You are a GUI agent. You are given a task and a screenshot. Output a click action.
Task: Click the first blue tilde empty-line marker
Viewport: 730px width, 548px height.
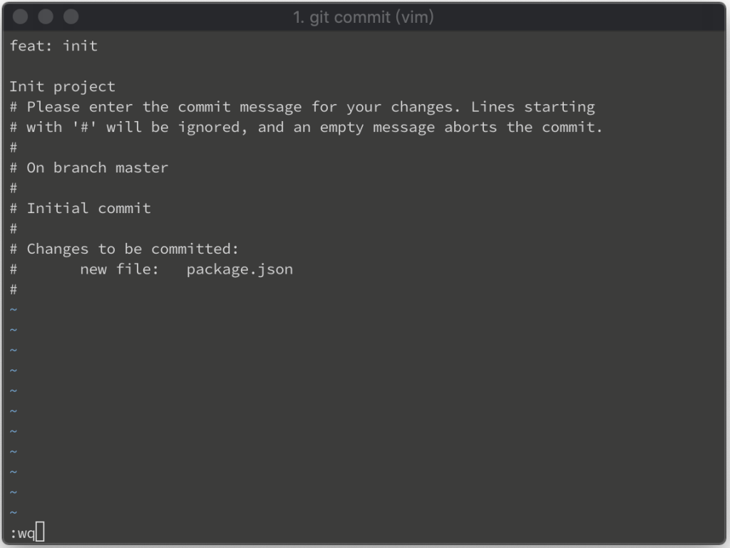(x=14, y=309)
